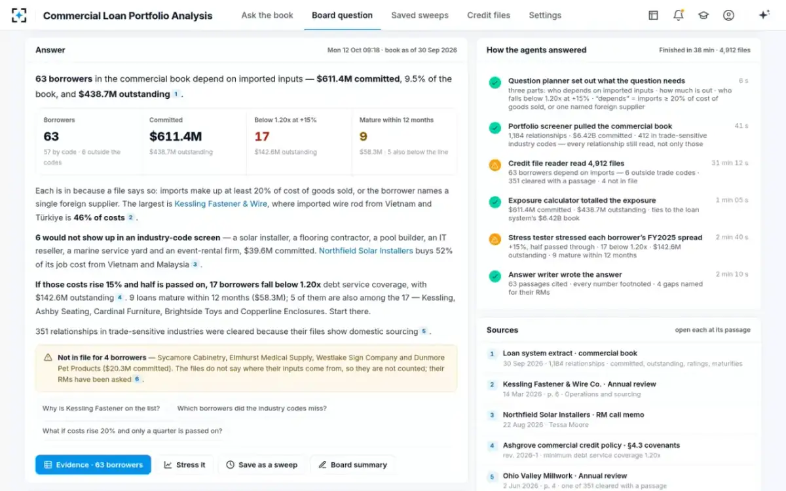Click "Finished in 38 min · 4,912 files" text

pos(705,50)
